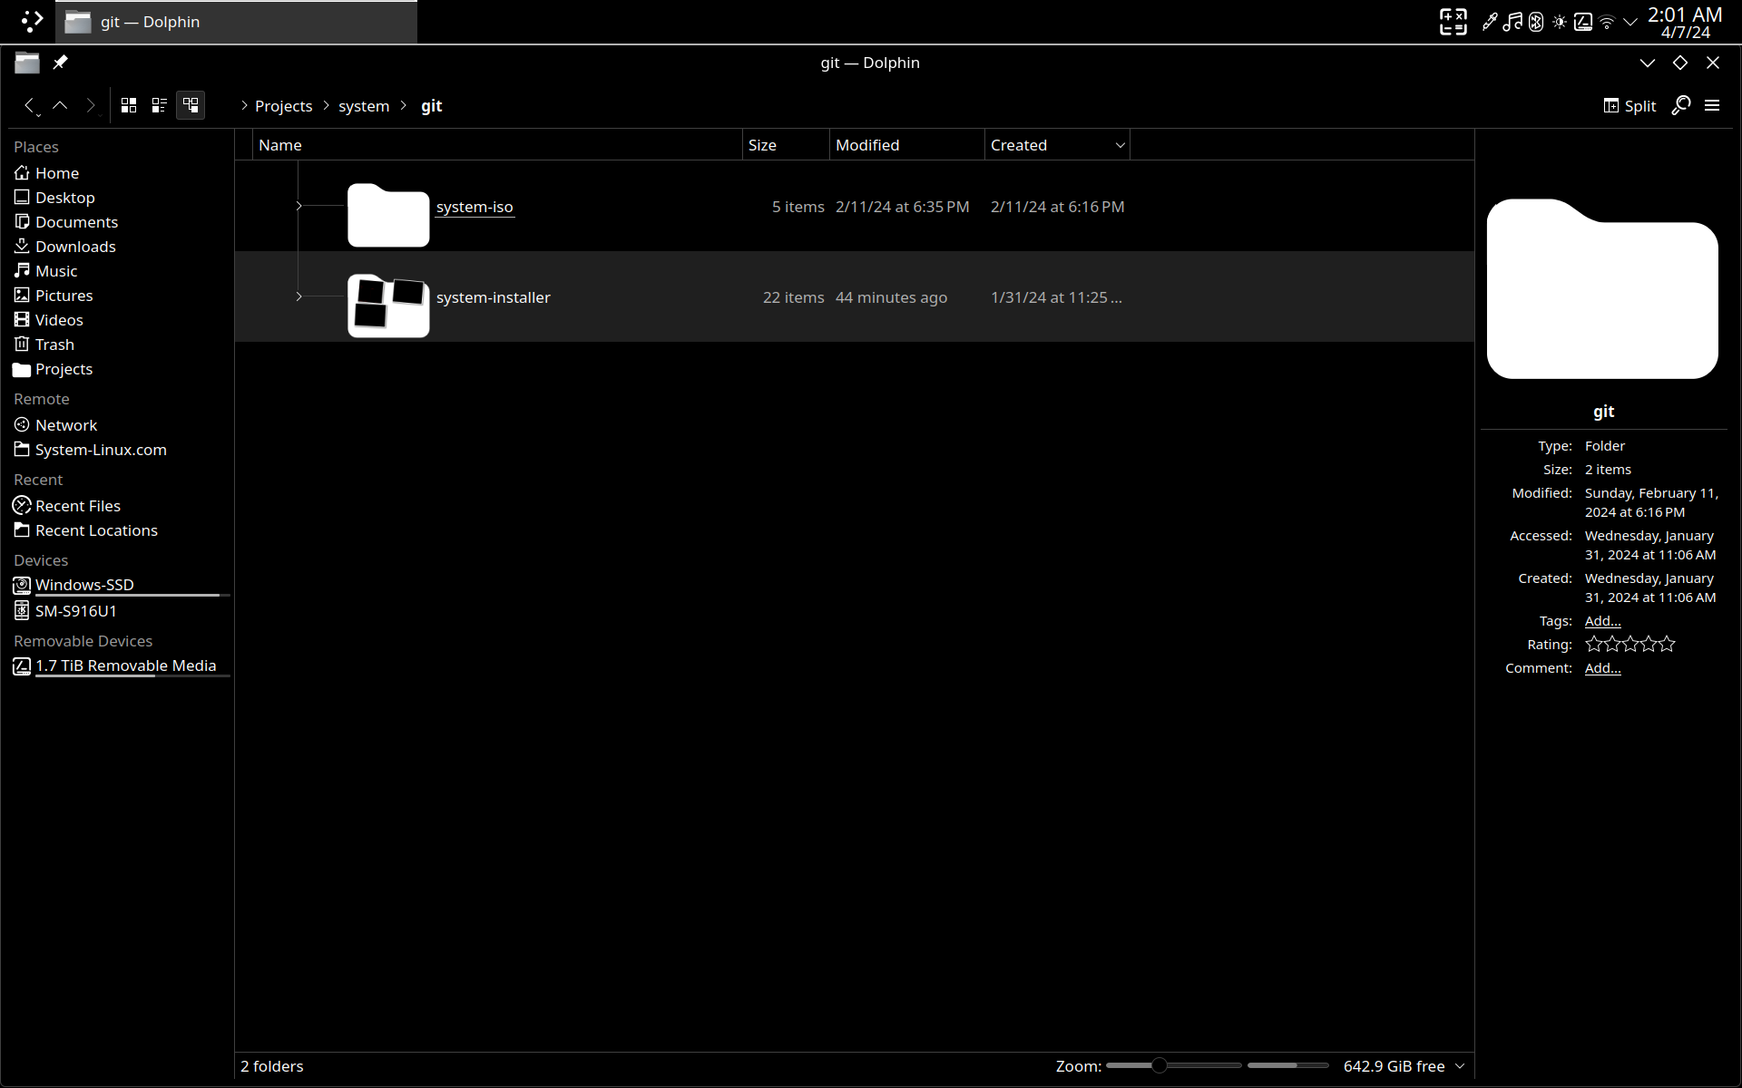Viewport: 1742px width, 1088px height.
Task: Click the Projects breadcrumb
Action: coord(283,106)
